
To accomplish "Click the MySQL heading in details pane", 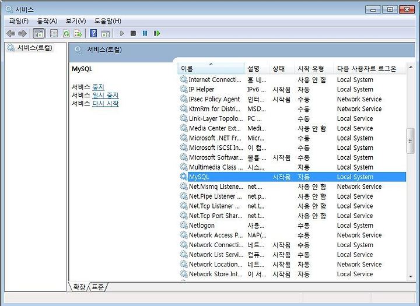I will tap(82, 69).
